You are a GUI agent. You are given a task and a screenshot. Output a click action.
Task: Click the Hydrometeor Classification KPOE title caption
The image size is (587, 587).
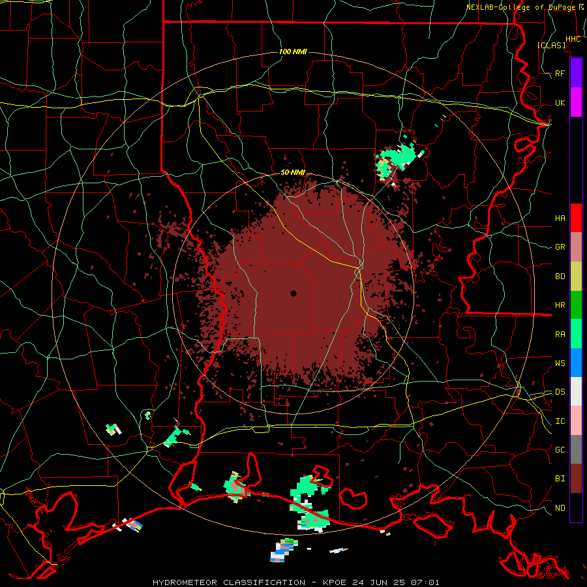(x=295, y=582)
